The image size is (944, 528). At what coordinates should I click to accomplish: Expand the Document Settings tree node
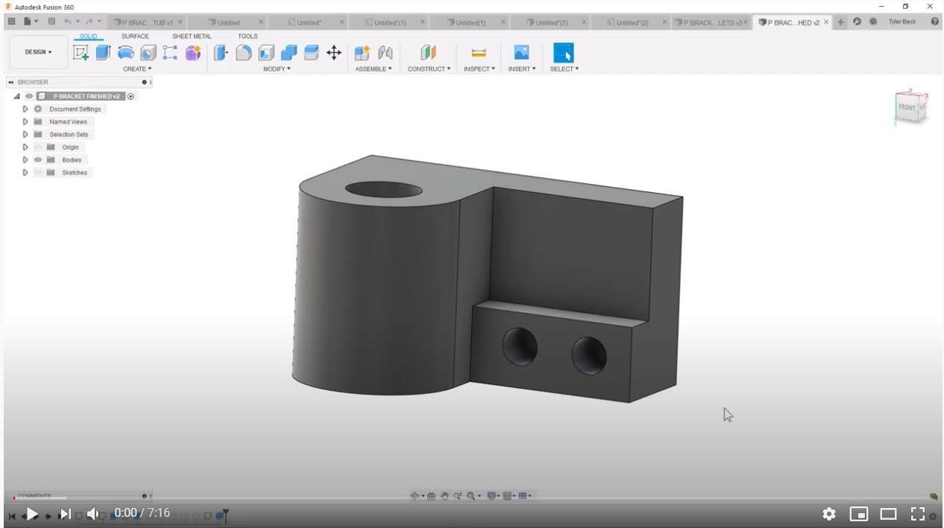pyautogui.click(x=25, y=109)
